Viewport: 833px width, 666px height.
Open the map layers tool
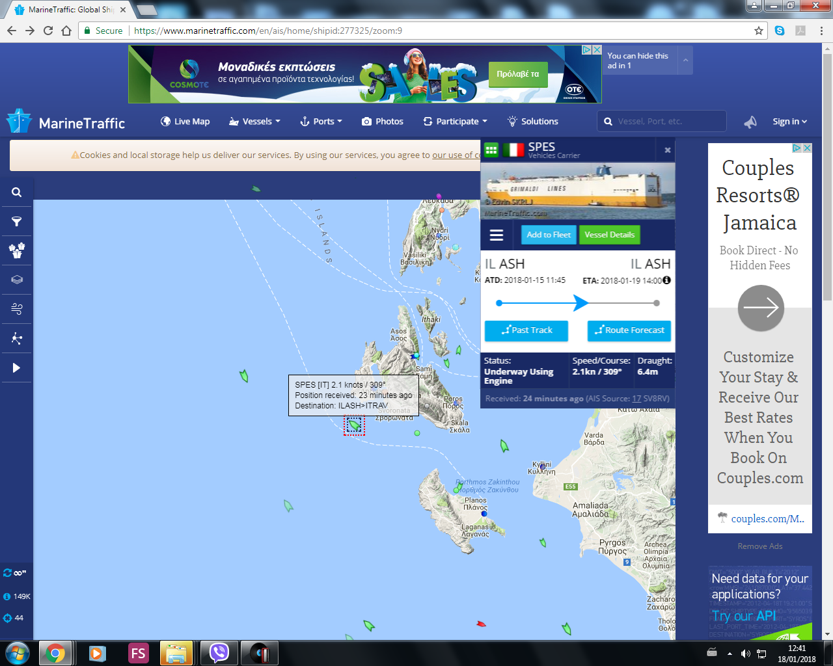click(x=17, y=280)
